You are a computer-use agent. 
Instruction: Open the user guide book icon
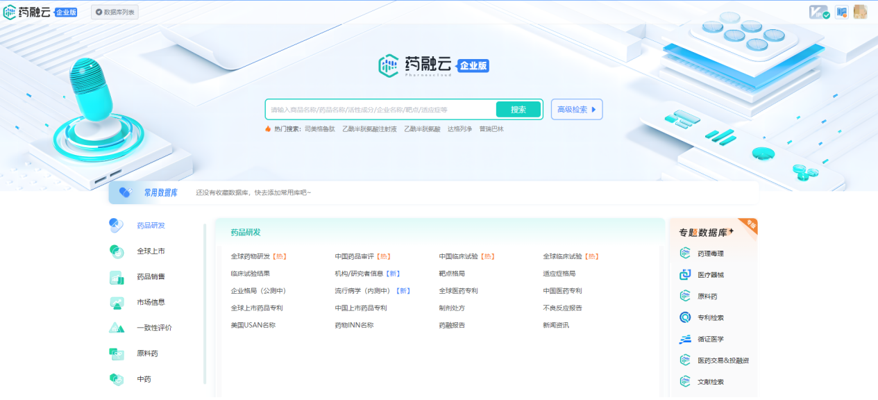841,12
